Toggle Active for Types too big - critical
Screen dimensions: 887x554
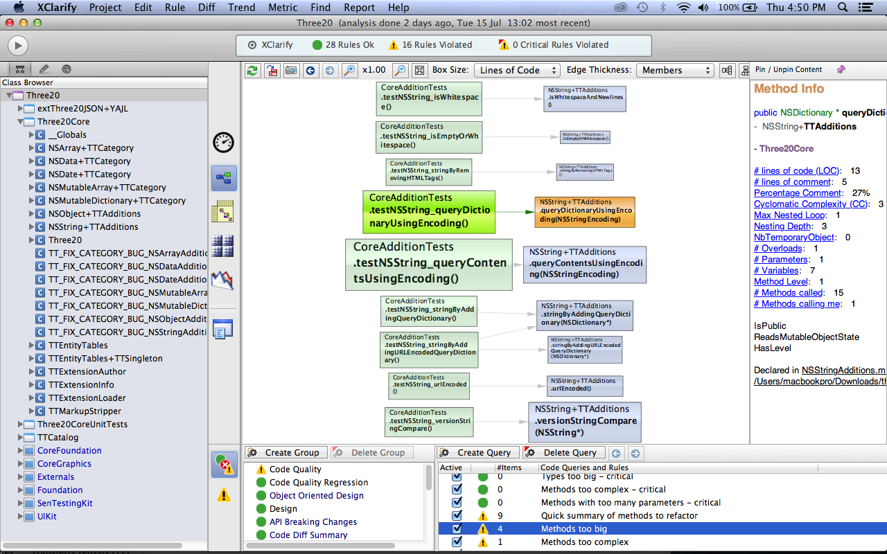coord(457,476)
